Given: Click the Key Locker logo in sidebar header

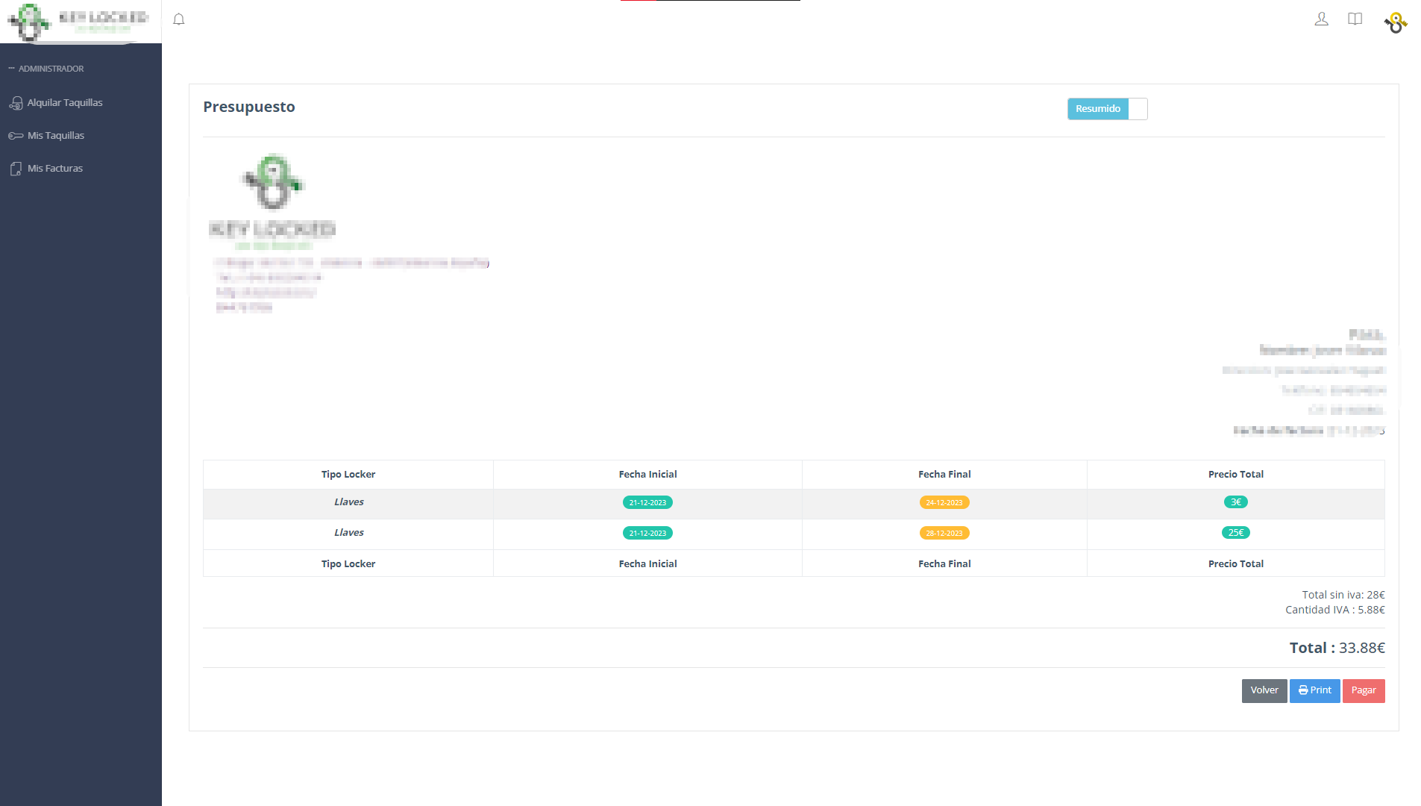Looking at the screenshot, I should coord(78,22).
